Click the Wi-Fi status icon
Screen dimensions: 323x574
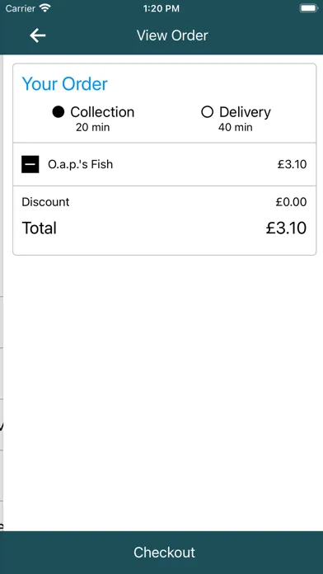(45, 8)
